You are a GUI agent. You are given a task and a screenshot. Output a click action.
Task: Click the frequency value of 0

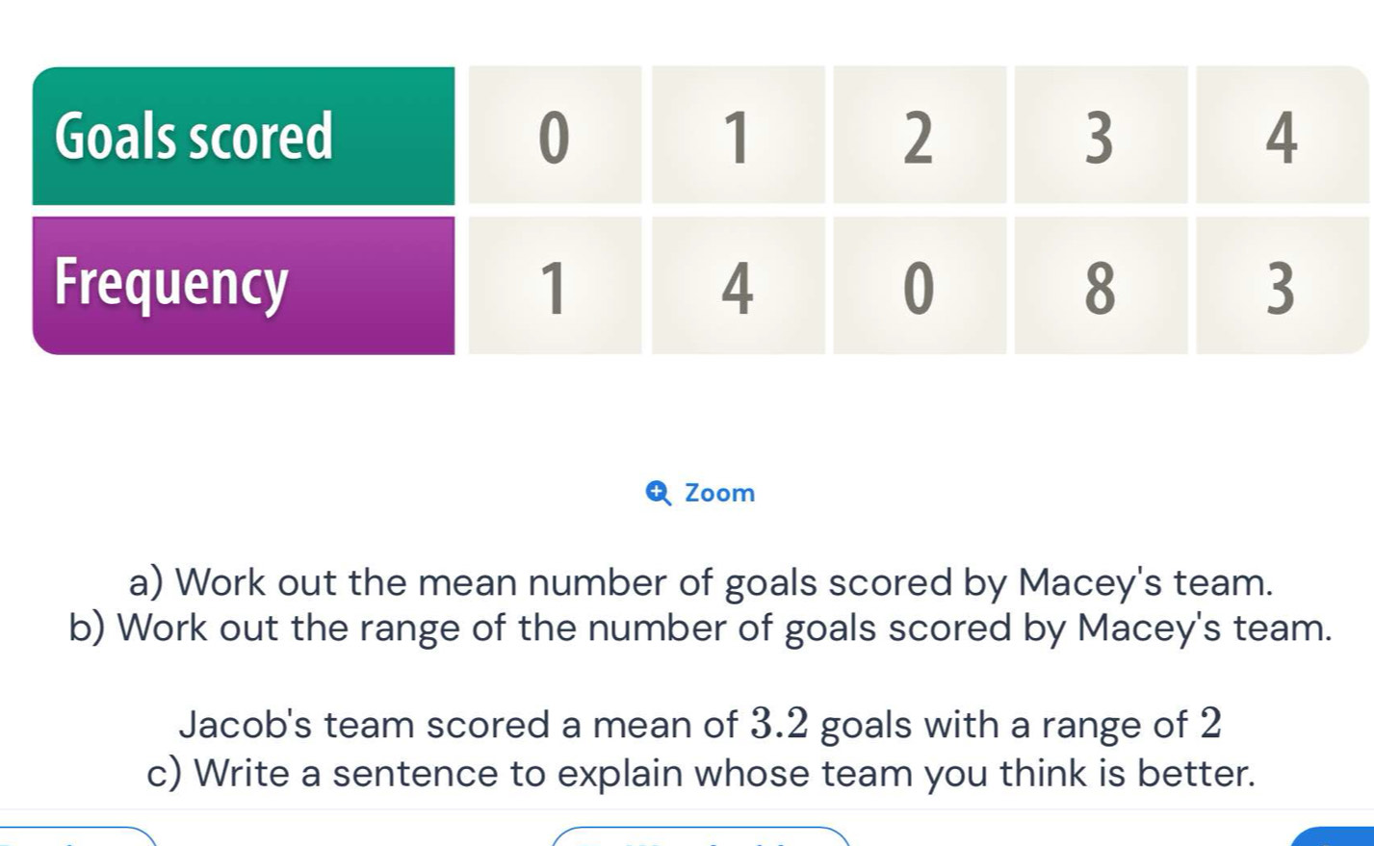[919, 283]
